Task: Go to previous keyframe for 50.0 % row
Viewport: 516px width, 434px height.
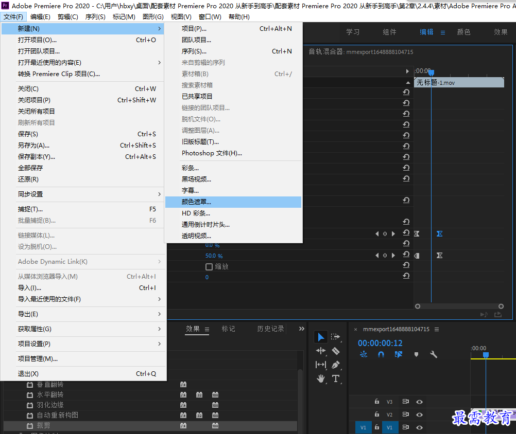Action: (x=377, y=255)
